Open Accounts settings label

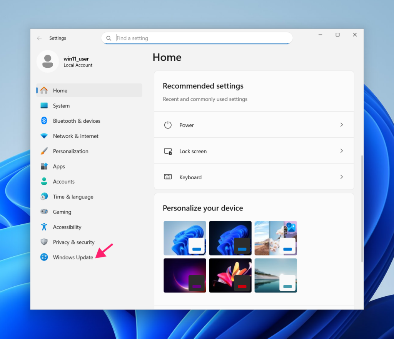(63, 182)
